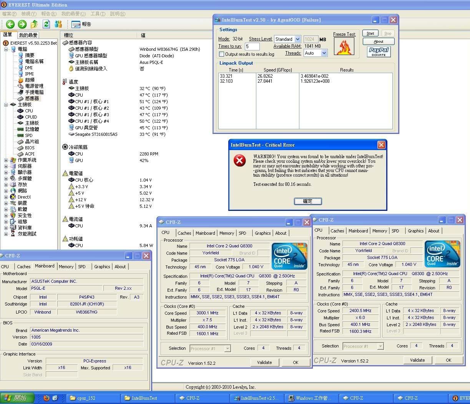Screen dimensions: 470x404
Task: Select the DMI tree item
Action: [x=29, y=68]
